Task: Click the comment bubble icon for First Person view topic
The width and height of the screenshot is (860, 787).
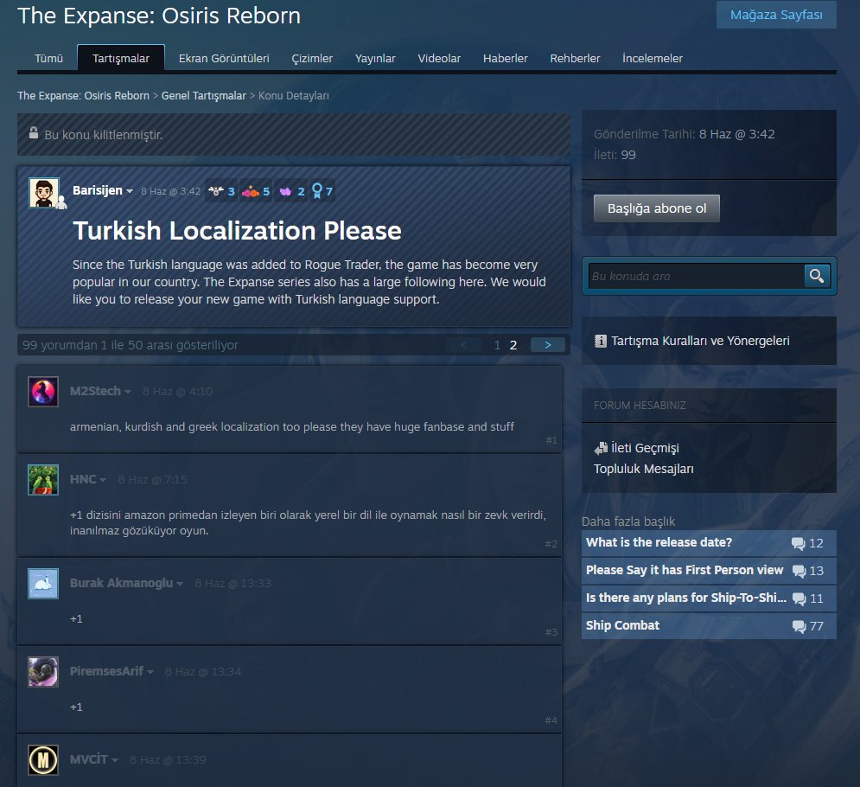Action: 799,571
